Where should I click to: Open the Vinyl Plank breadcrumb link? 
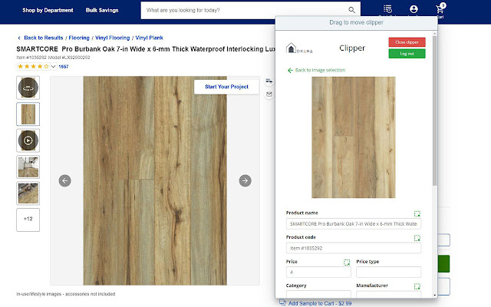tap(149, 38)
